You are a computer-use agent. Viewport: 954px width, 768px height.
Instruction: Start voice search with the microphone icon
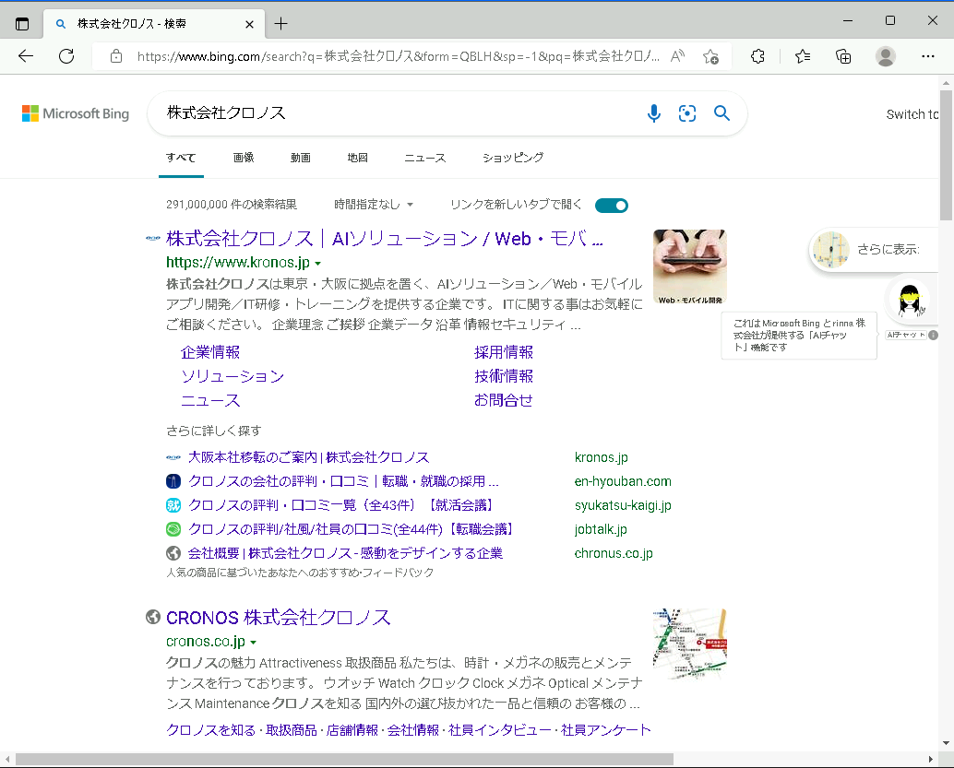[x=654, y=113]
